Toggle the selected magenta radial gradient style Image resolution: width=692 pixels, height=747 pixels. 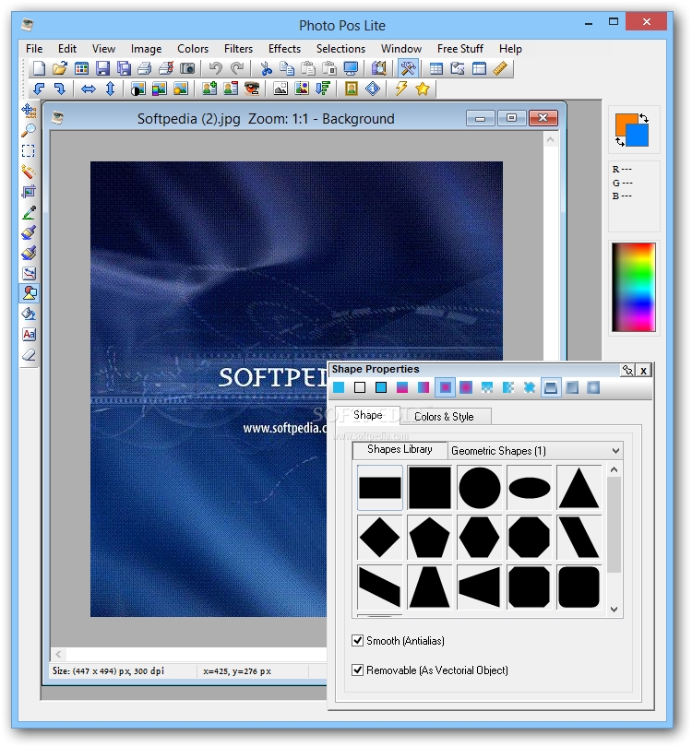point(445,387)
